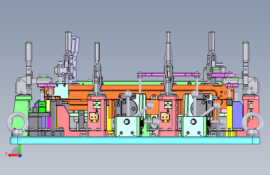270x175 pixels.
Task: Select the right light-cyan block with round hole
Action: point(194,126)
